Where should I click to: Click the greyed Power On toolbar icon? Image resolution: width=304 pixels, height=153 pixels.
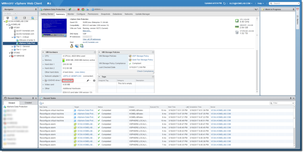tap(74, 9)
